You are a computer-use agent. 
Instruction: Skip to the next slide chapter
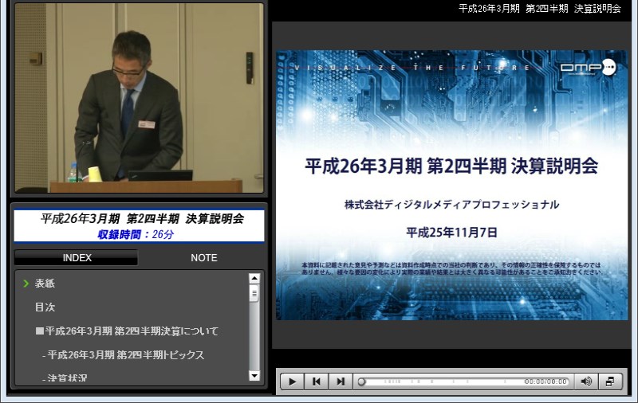tap(341, 381)
